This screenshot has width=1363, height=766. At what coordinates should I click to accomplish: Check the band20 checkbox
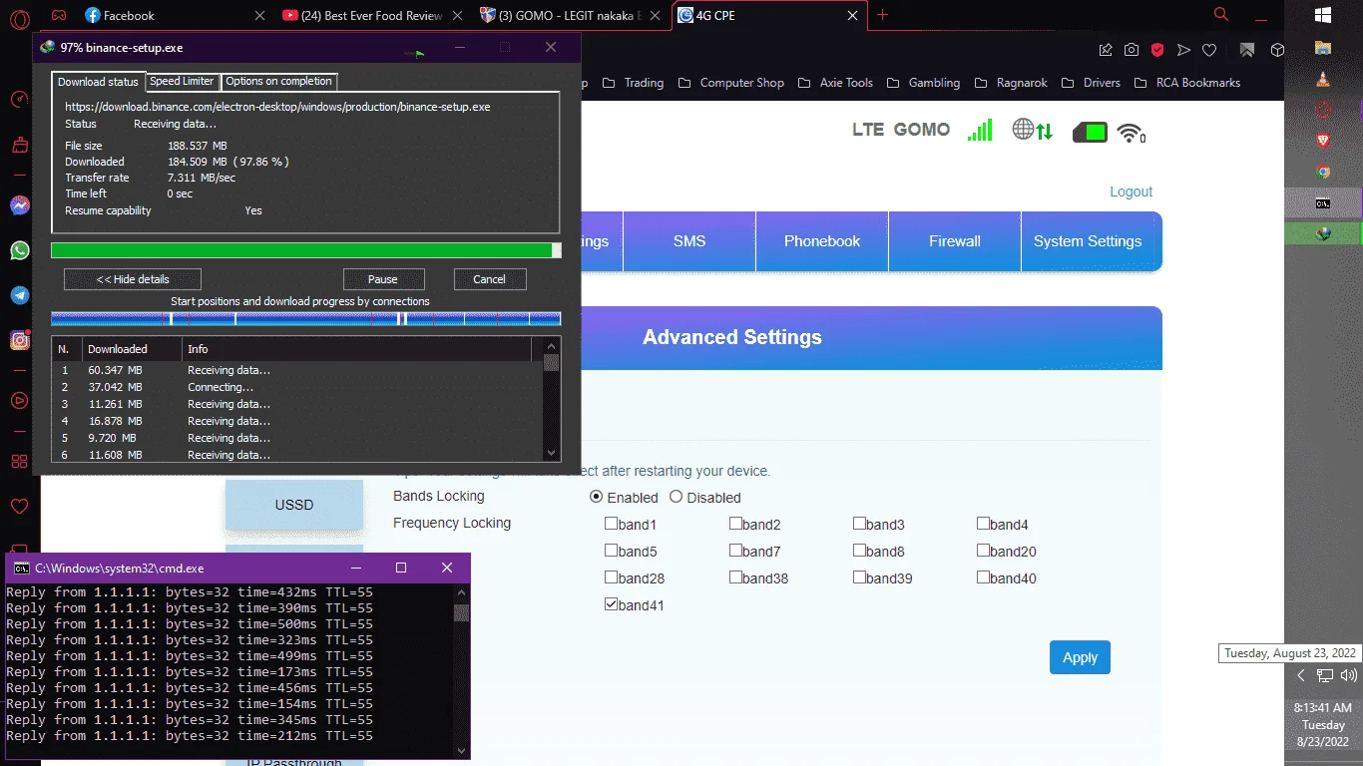point(983,550)
